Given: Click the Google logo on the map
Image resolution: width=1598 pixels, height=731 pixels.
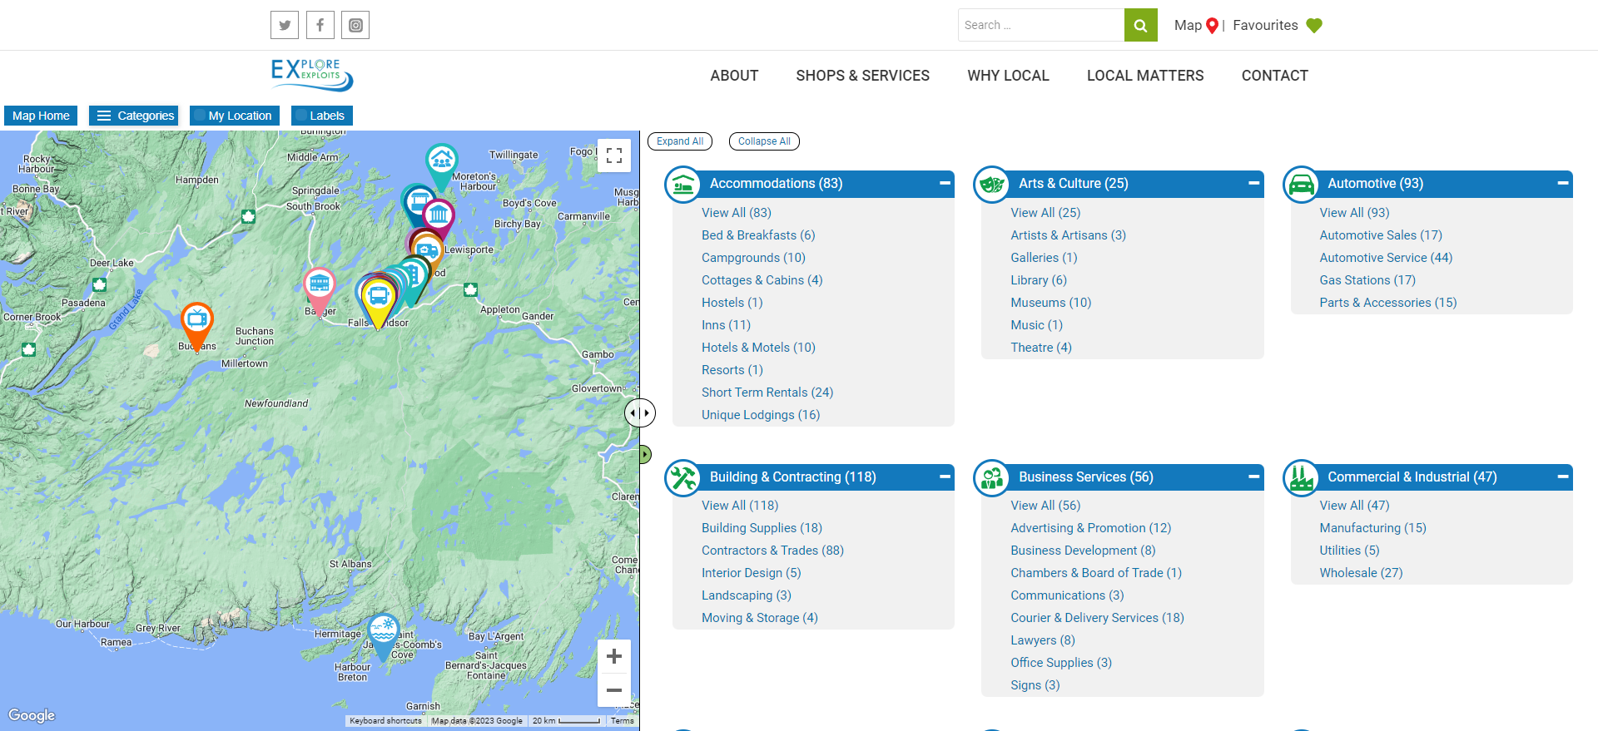Looking at the screenshot, I should [x=32, y=715].
